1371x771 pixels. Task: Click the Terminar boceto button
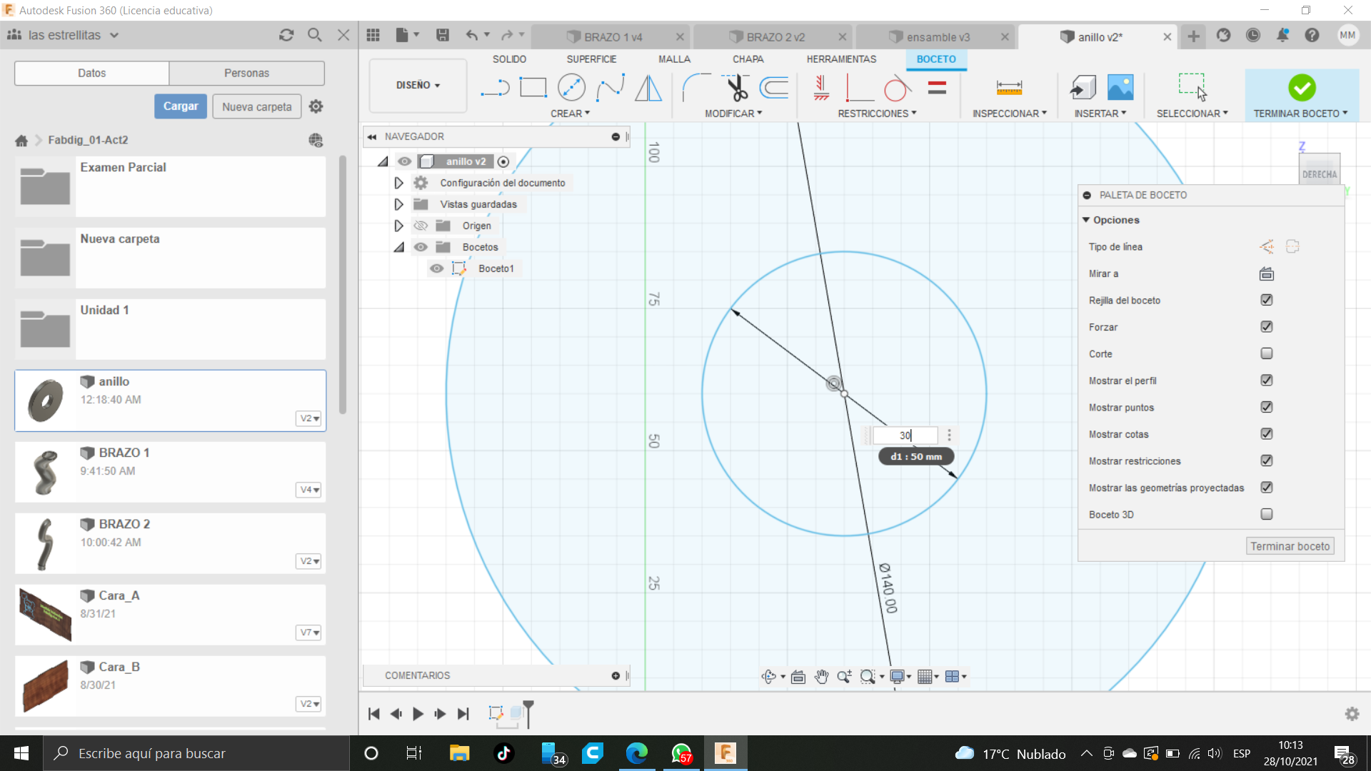pos(1290,546)
